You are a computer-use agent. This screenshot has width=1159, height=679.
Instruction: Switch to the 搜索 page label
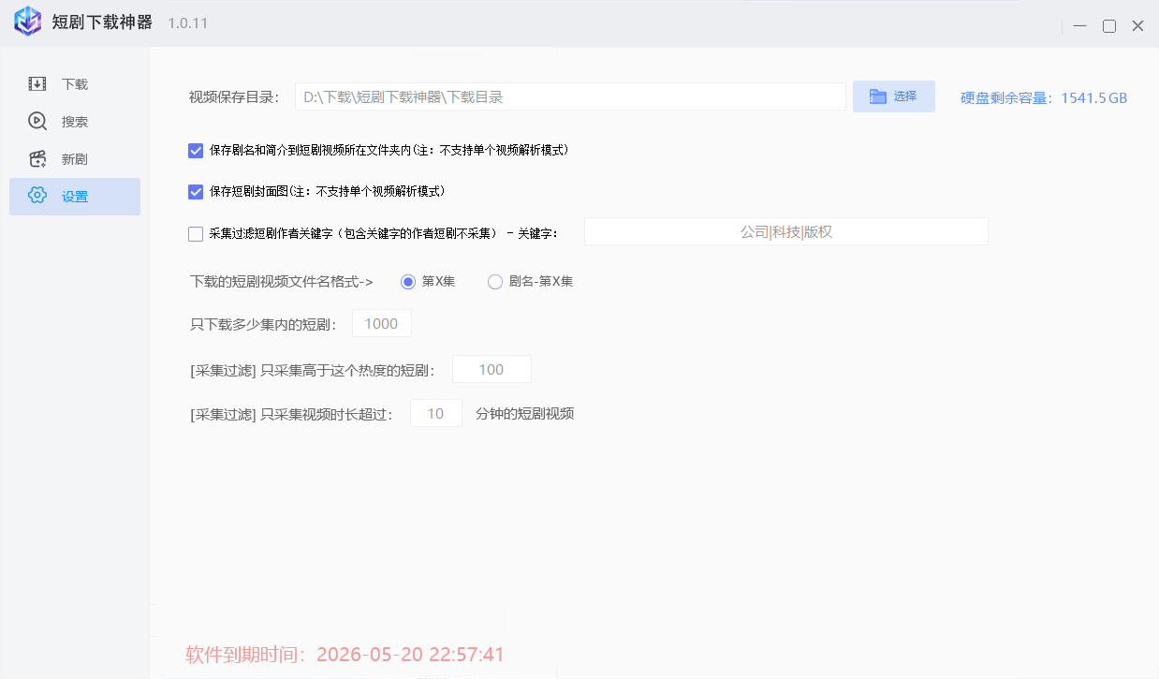click(x=75, y=122)
